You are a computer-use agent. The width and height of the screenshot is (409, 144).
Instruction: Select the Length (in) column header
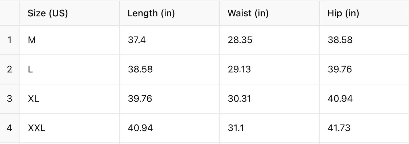click(151, 13)
